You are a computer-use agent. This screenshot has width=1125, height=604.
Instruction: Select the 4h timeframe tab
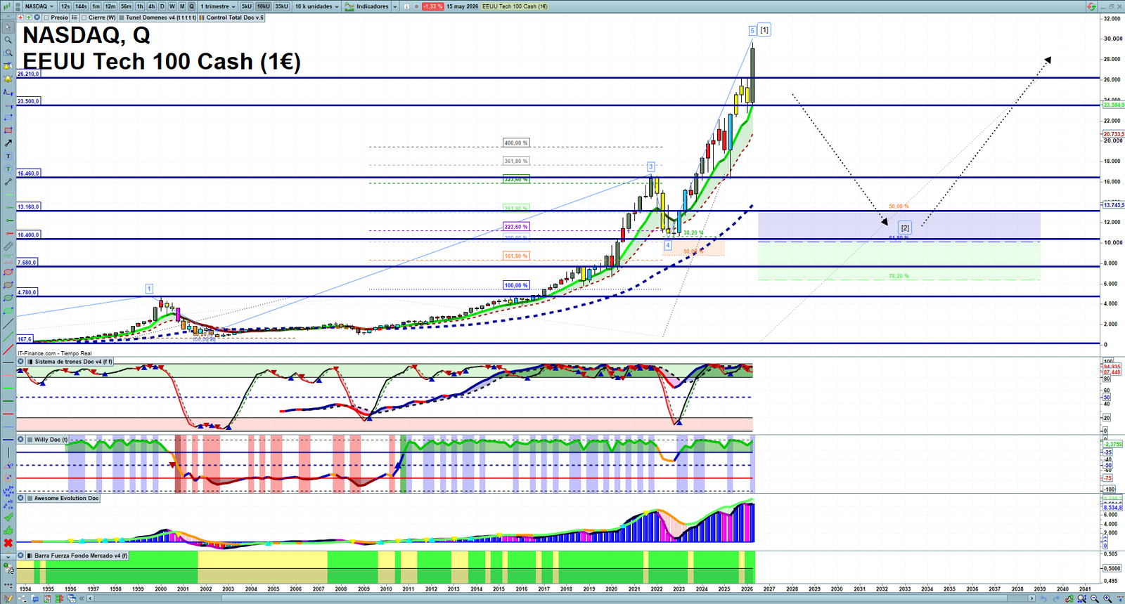pos(151,6)
